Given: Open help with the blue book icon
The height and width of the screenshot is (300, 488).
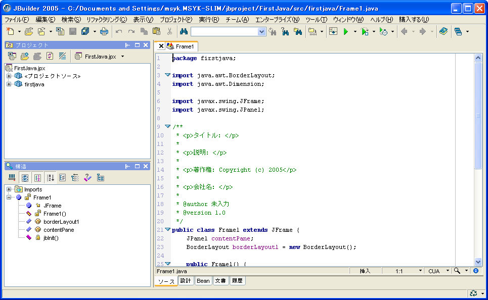Looking at the screenshot, I should coord(443,32).
